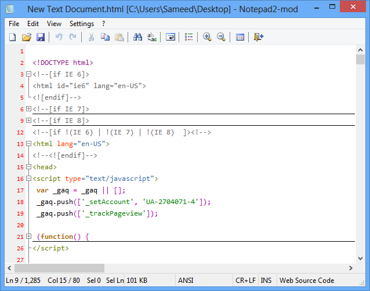Open Find with the binoculars icon
The width and height of the screenshot is (370, 291).
[x=137, y=37]
